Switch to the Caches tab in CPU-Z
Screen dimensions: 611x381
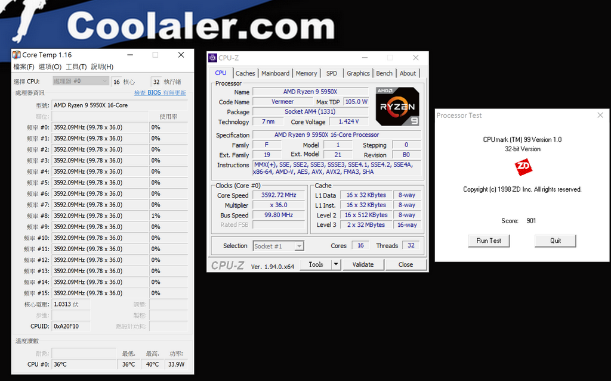coord(245,73)
